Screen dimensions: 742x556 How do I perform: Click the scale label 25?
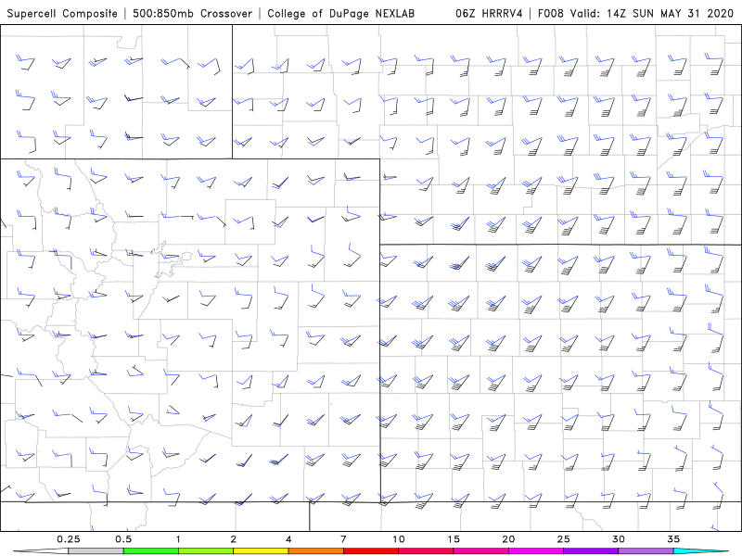tap(564, 539)
